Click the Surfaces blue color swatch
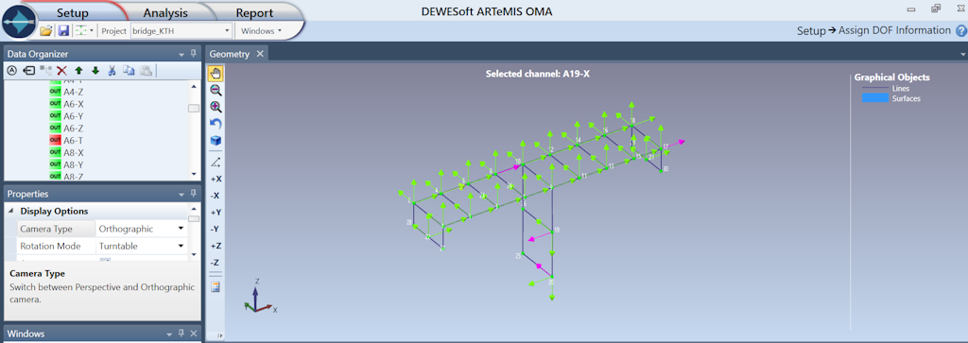 (874, 98)
